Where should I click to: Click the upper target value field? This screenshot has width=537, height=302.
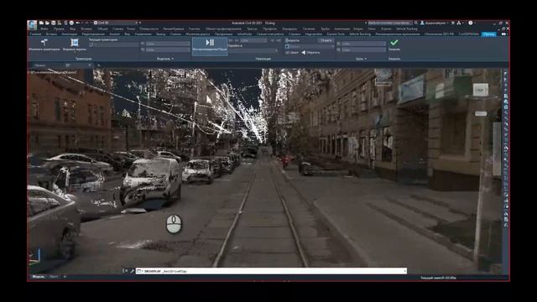363,44
